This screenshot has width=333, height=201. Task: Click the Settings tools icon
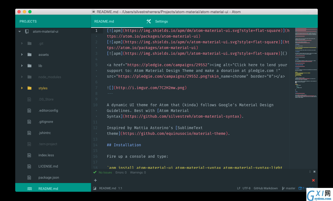(149, 21)
